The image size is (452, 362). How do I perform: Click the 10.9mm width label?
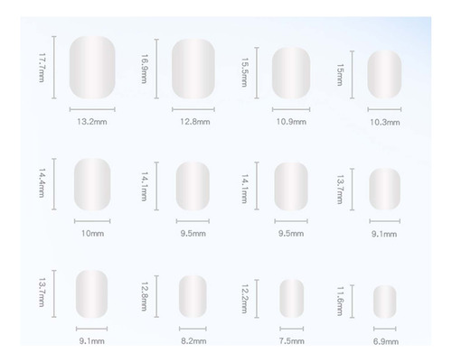(291, 122)
